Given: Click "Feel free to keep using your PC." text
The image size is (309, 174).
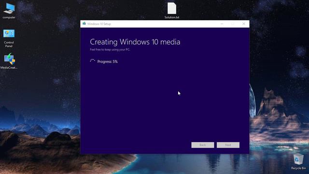Looking at the screenshot, I should (110, 49).
